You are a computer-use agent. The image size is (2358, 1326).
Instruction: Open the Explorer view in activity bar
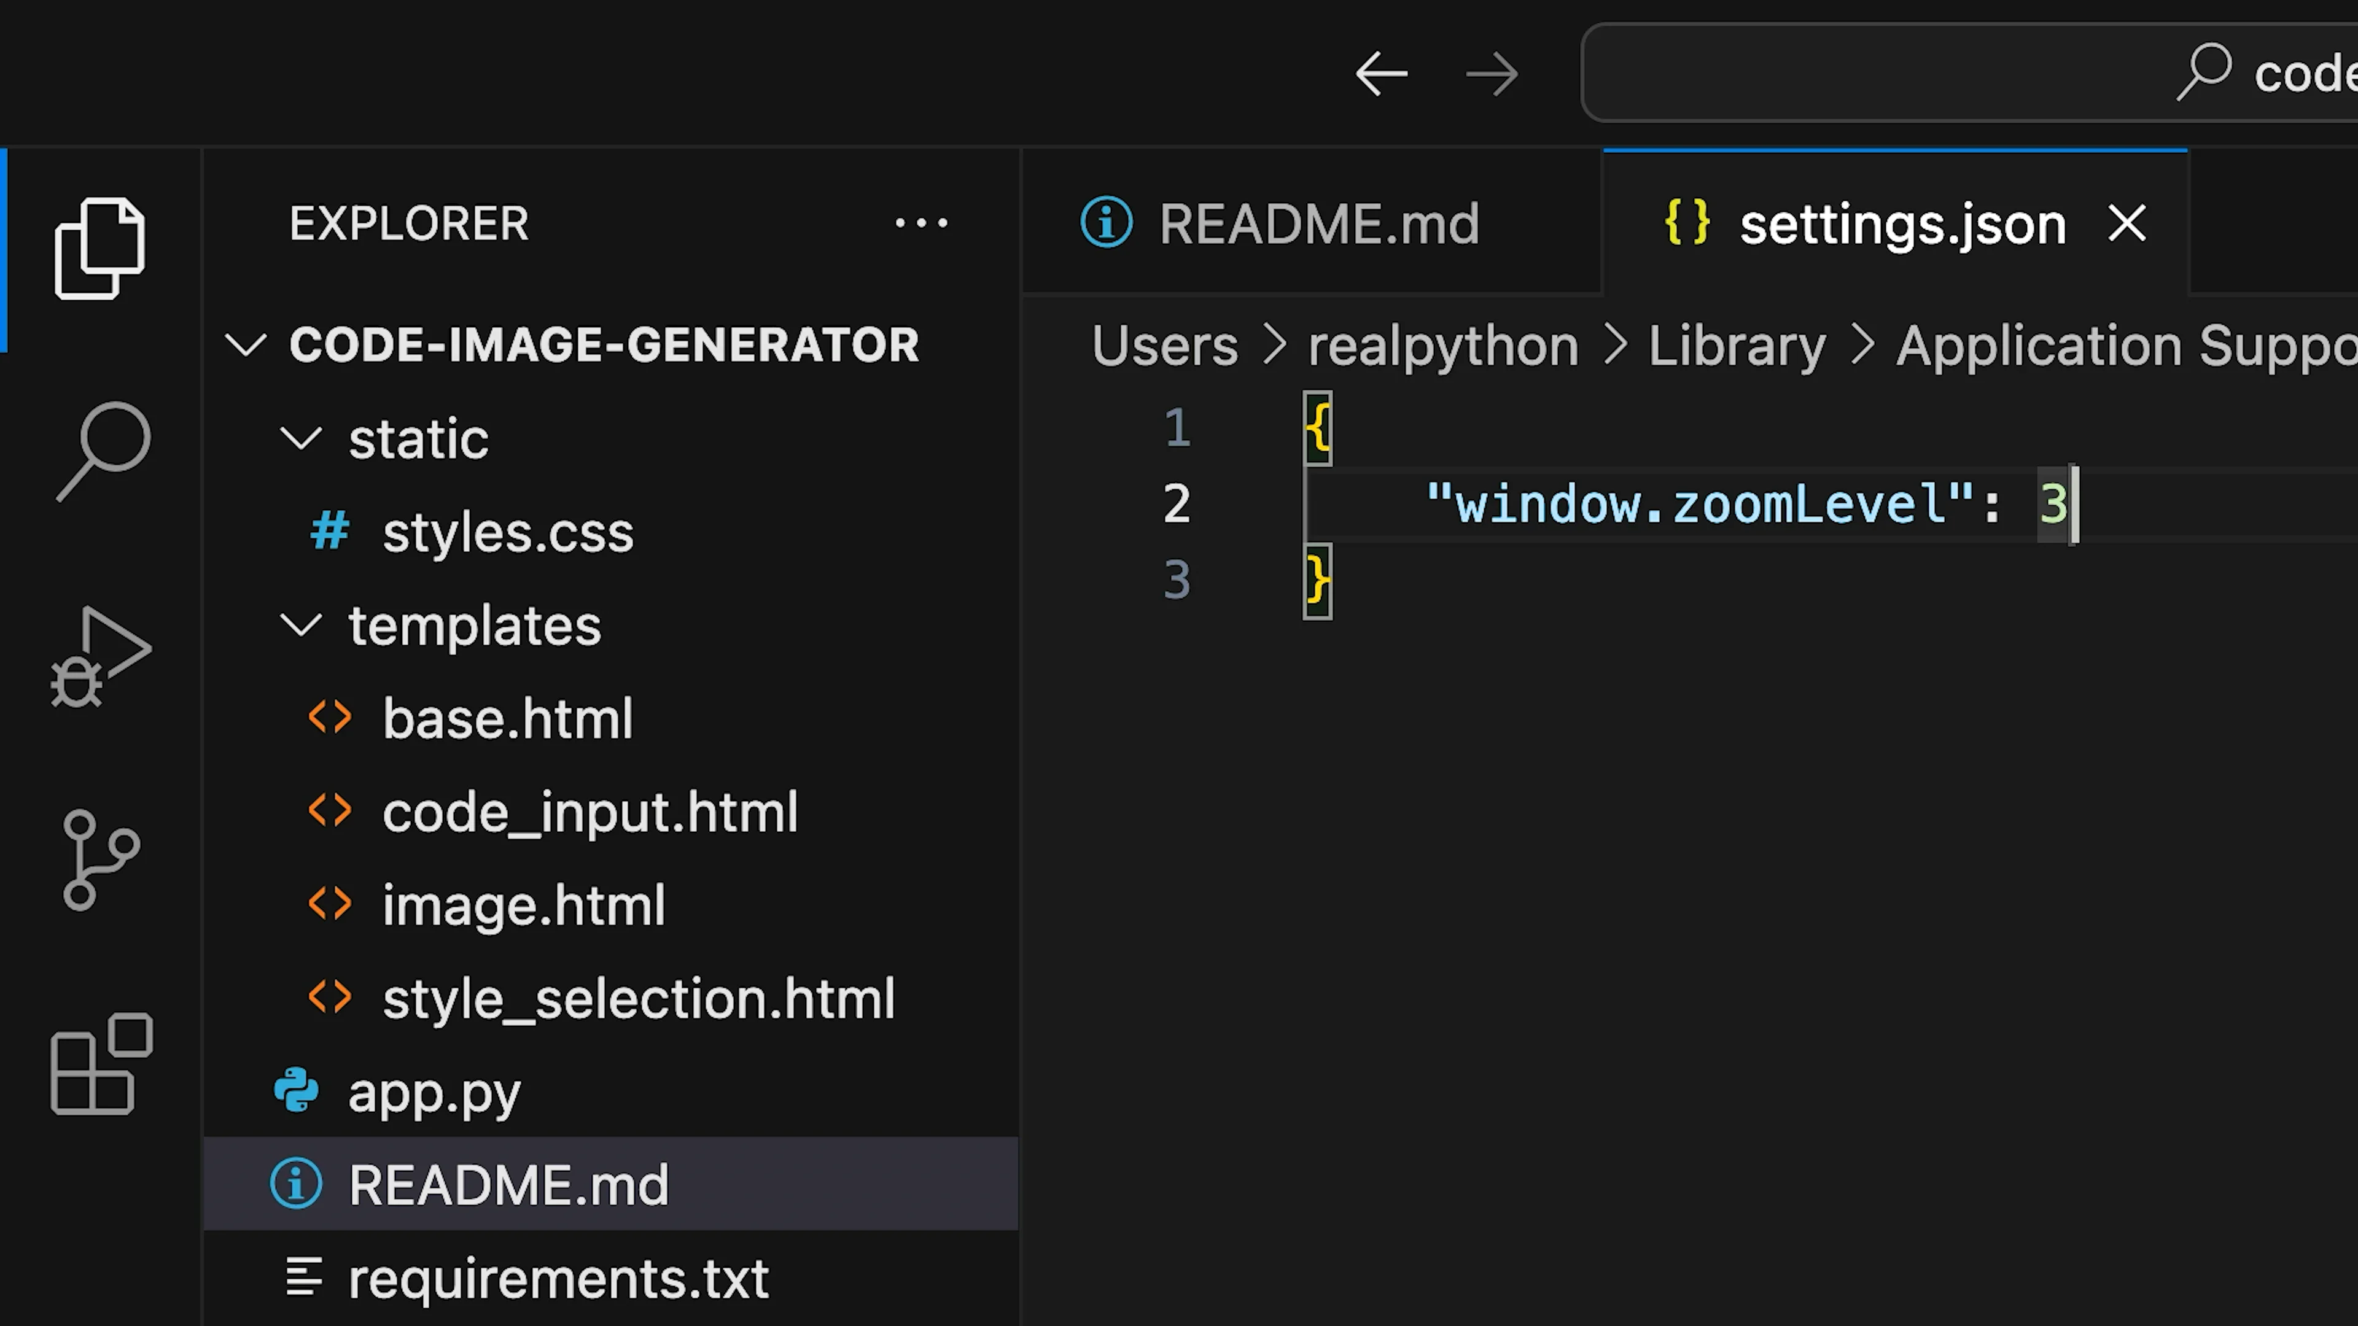pos(99,248)
